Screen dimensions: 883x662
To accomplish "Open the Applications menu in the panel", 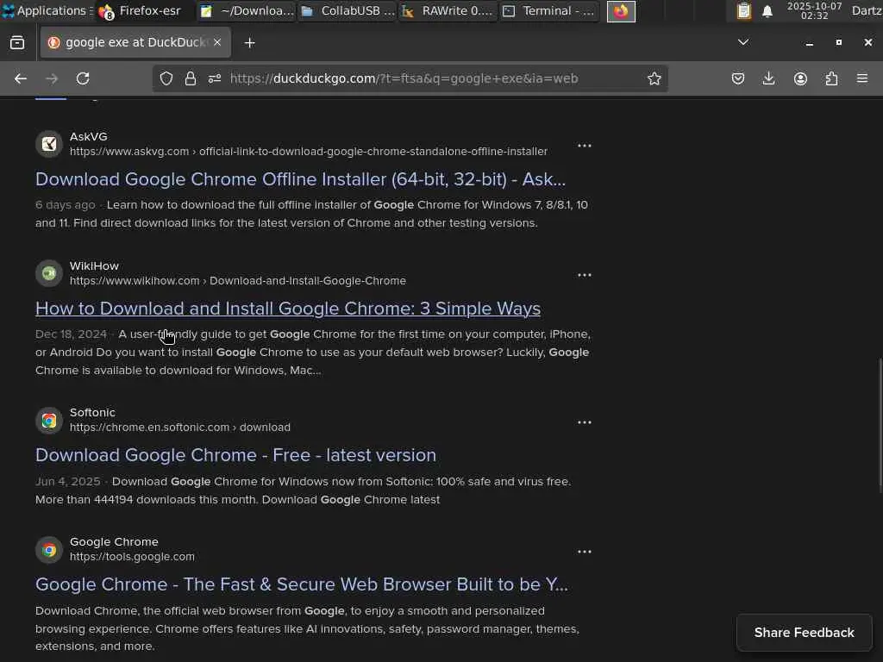I will pyautogui.click(x=47, y=10).
